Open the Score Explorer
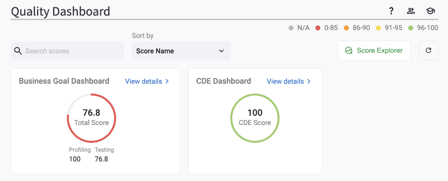The width and height of the screenshot is (448, 181). [374, 51]
